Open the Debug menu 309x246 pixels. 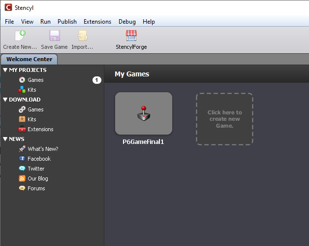[127, 22]
